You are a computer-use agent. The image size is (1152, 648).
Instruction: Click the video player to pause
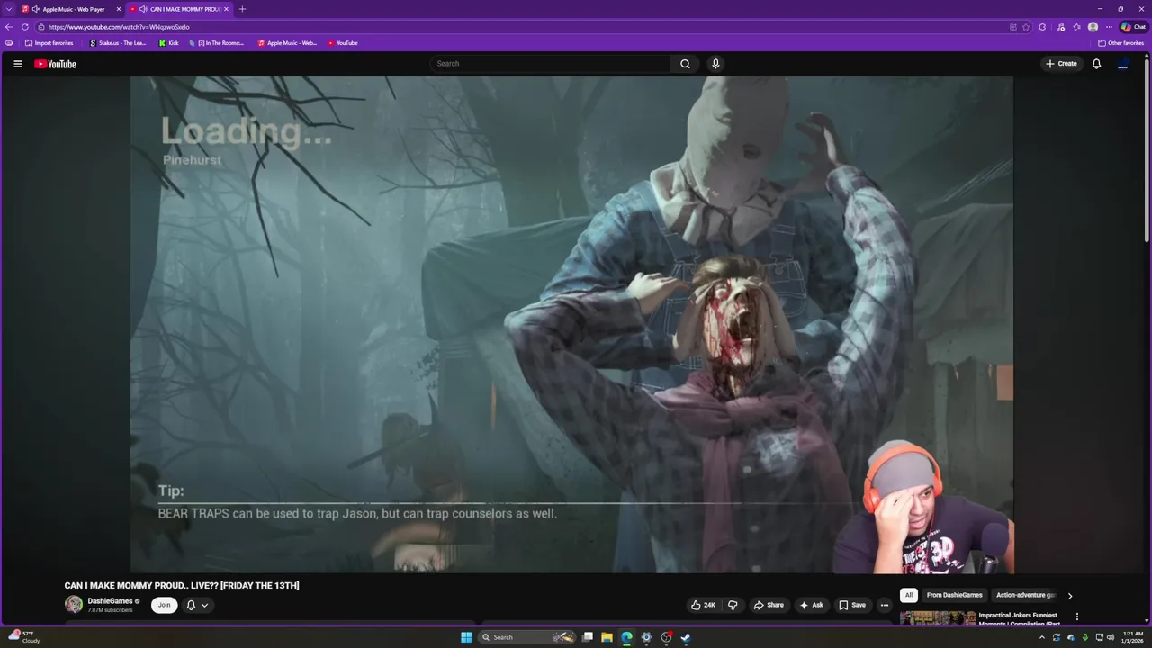(571, 324)
